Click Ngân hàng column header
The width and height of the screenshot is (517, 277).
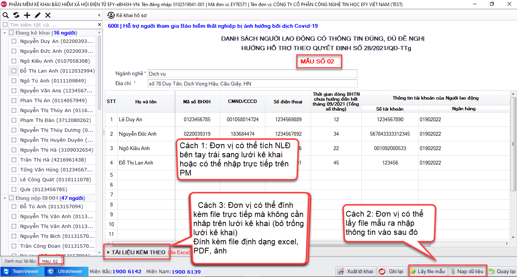[464, 109]
